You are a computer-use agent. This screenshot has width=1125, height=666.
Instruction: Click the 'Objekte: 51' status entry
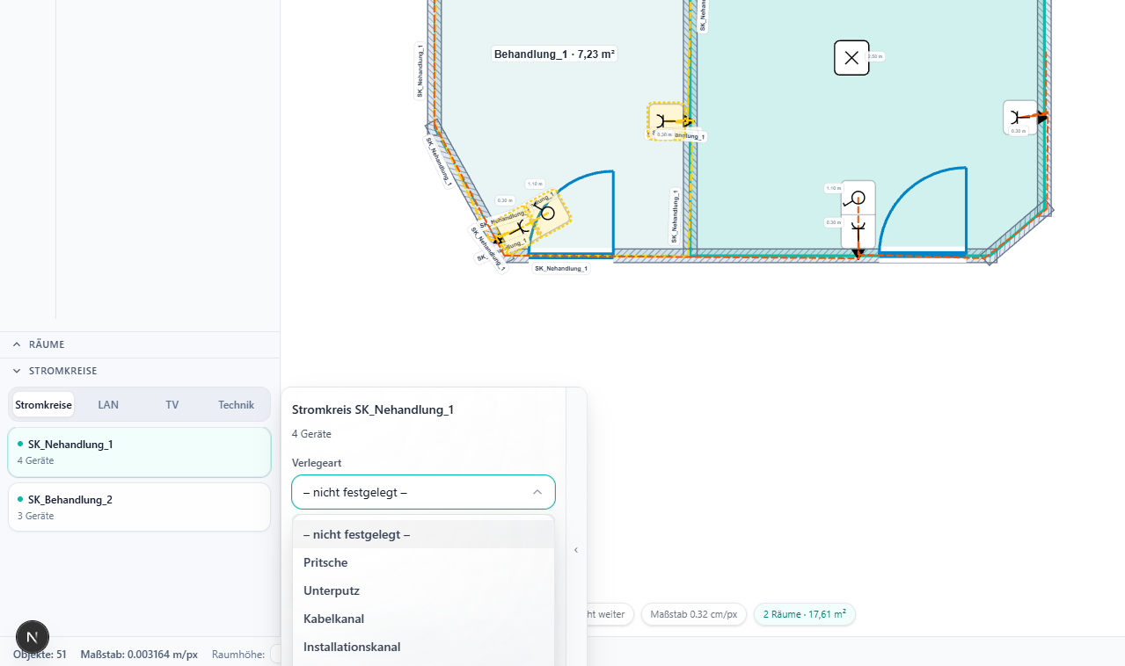click(x=40, y=655)
